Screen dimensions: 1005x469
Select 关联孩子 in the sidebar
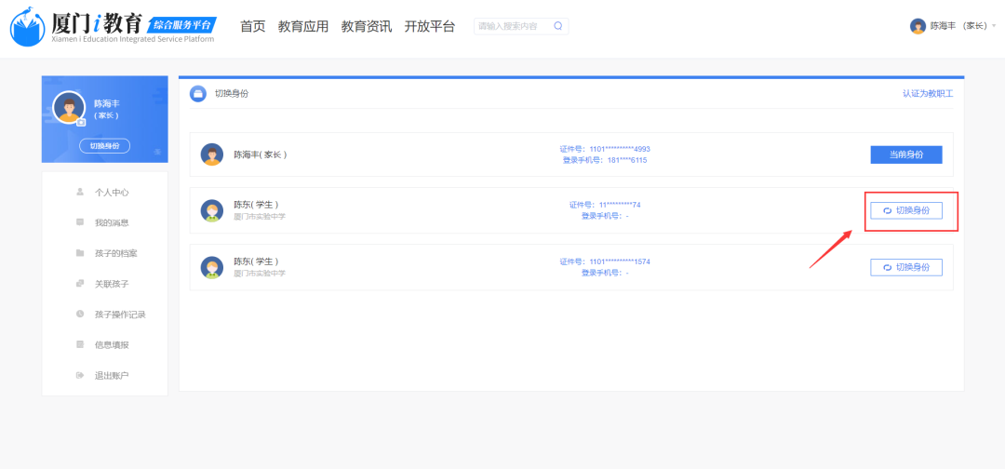click(x=112, y=284)
